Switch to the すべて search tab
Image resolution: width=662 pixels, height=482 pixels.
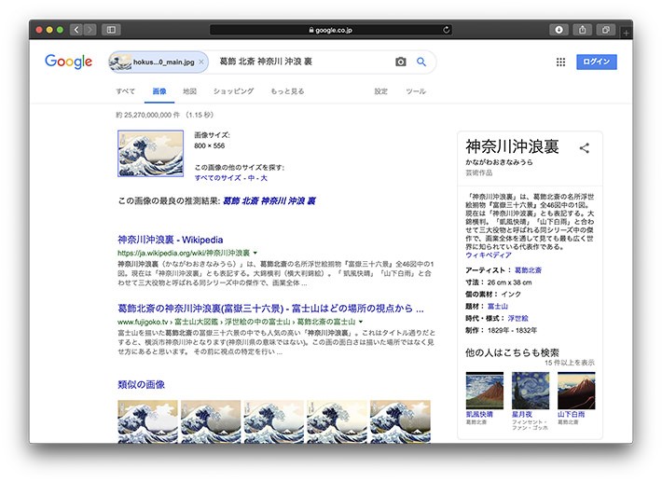(x=125, y=91)
